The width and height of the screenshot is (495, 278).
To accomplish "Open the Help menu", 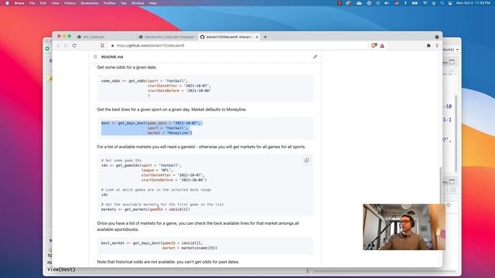I will point(153,3).
